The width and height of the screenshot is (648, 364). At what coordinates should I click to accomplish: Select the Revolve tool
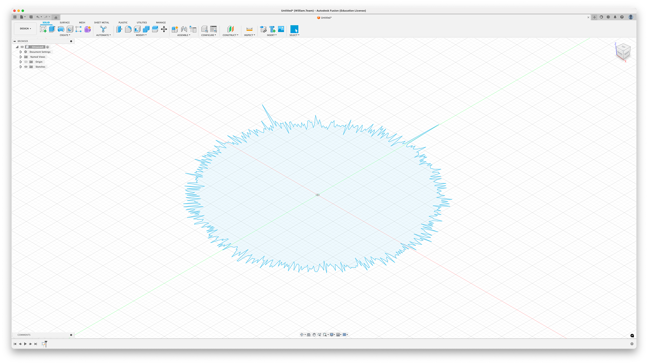(x=61, y=29)
